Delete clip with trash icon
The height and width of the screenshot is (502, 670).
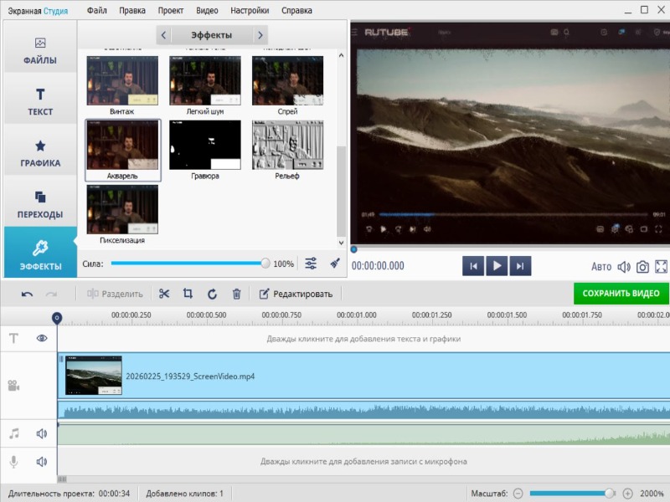click(x=237, y=294)
